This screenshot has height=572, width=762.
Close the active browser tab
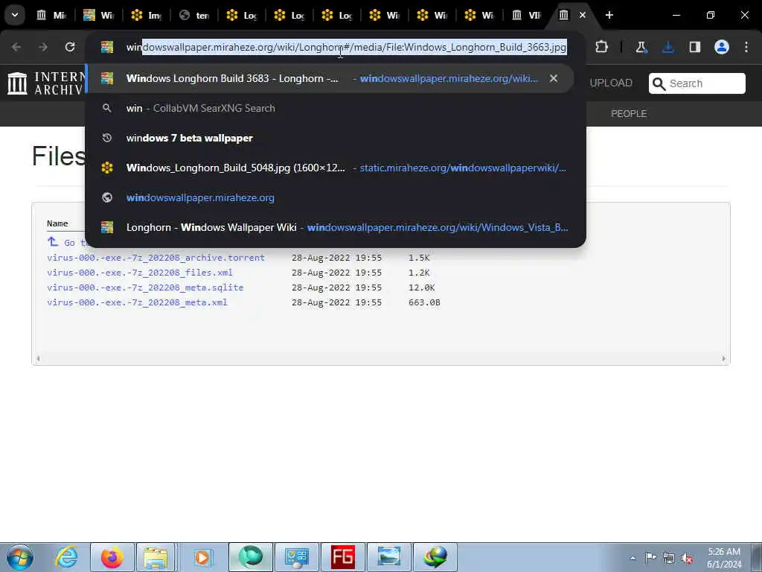click(583, 15)
